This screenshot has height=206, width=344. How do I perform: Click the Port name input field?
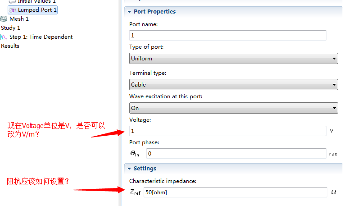click(227, 36)
